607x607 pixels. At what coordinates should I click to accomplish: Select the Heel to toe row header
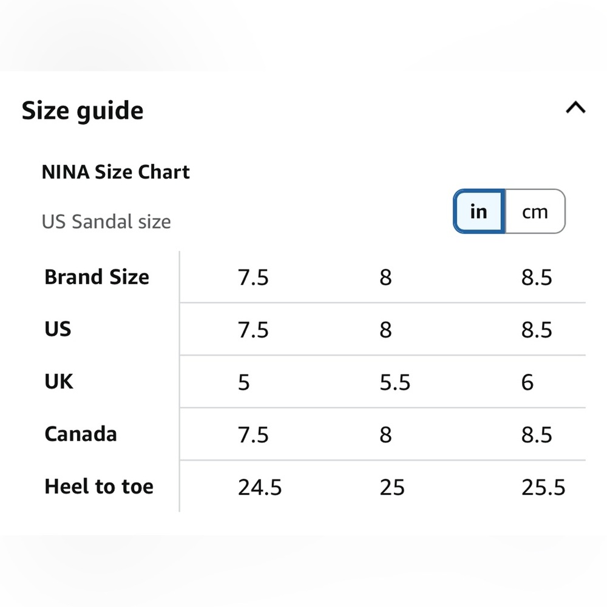point(99,486)
